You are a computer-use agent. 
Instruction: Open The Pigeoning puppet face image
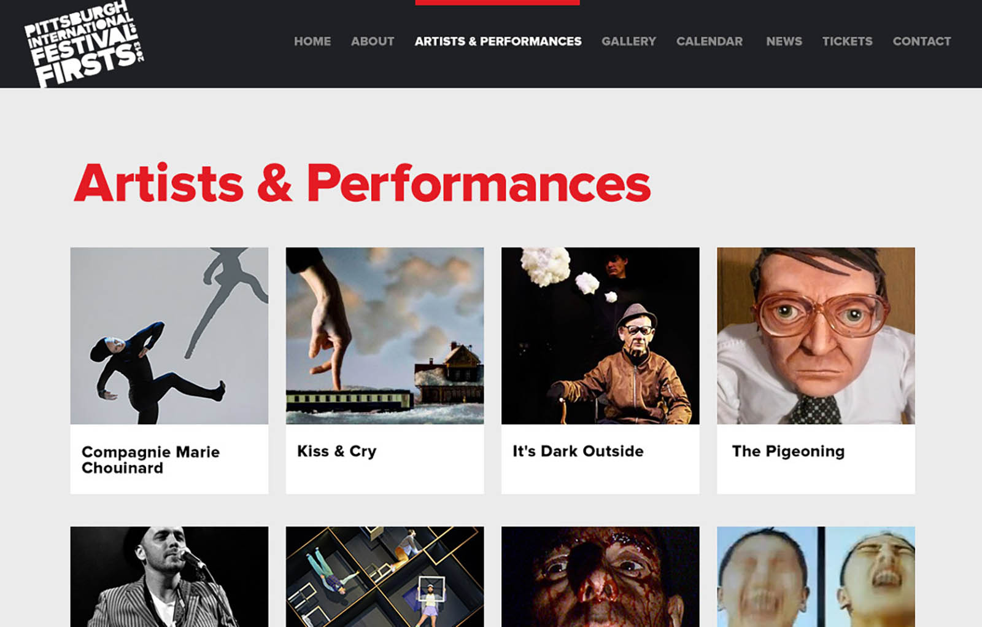tap(816, 336)
